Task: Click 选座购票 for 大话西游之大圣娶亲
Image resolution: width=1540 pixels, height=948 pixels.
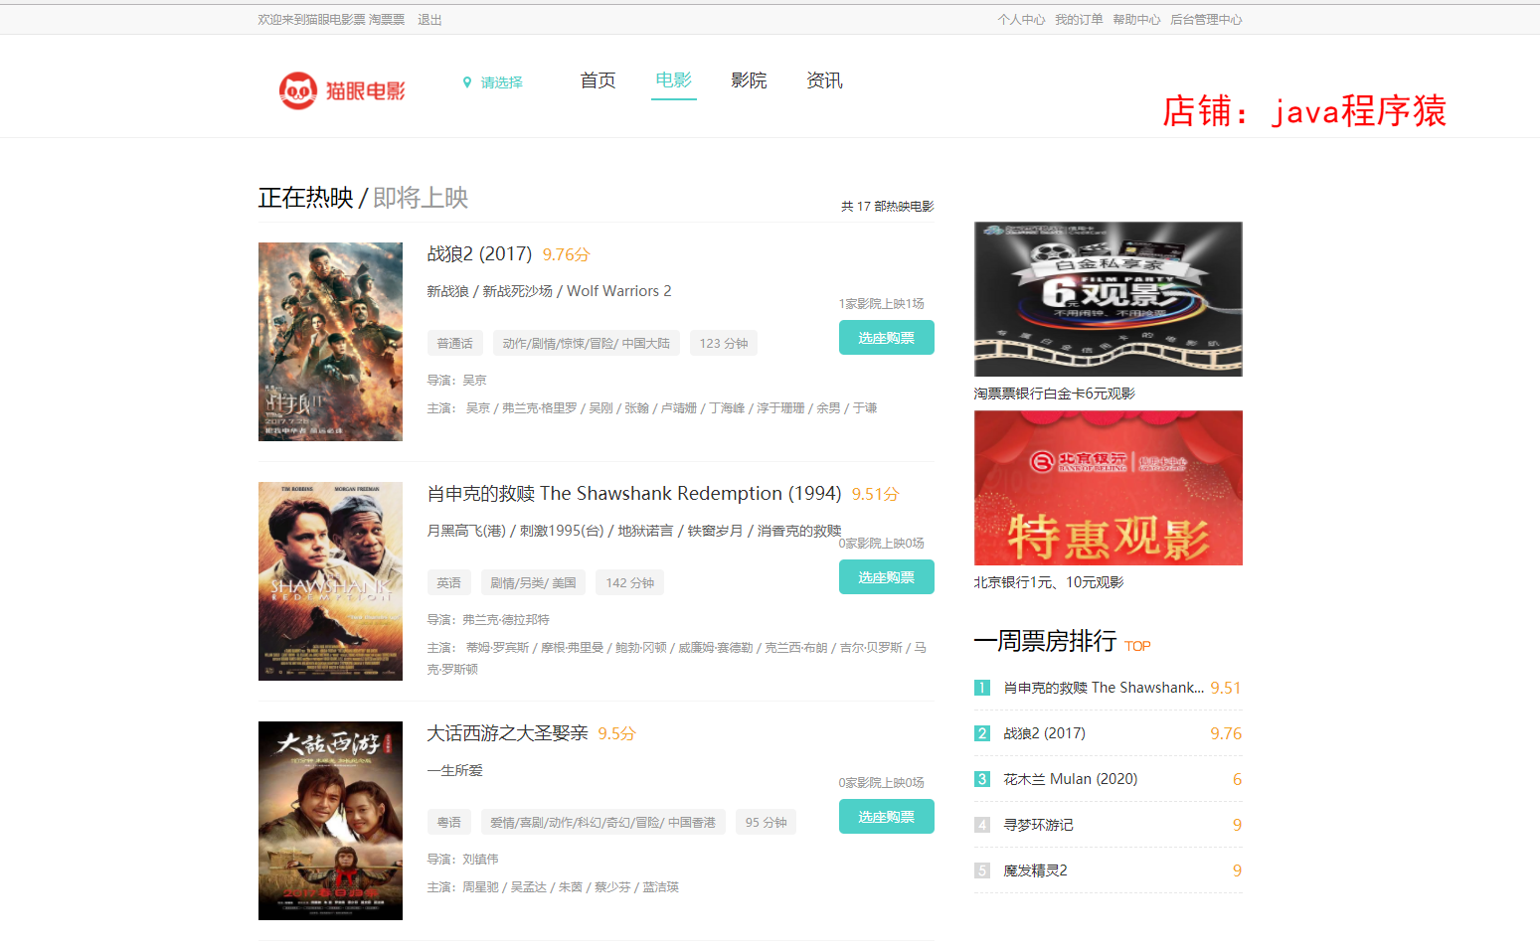Action: pos(887,817)
